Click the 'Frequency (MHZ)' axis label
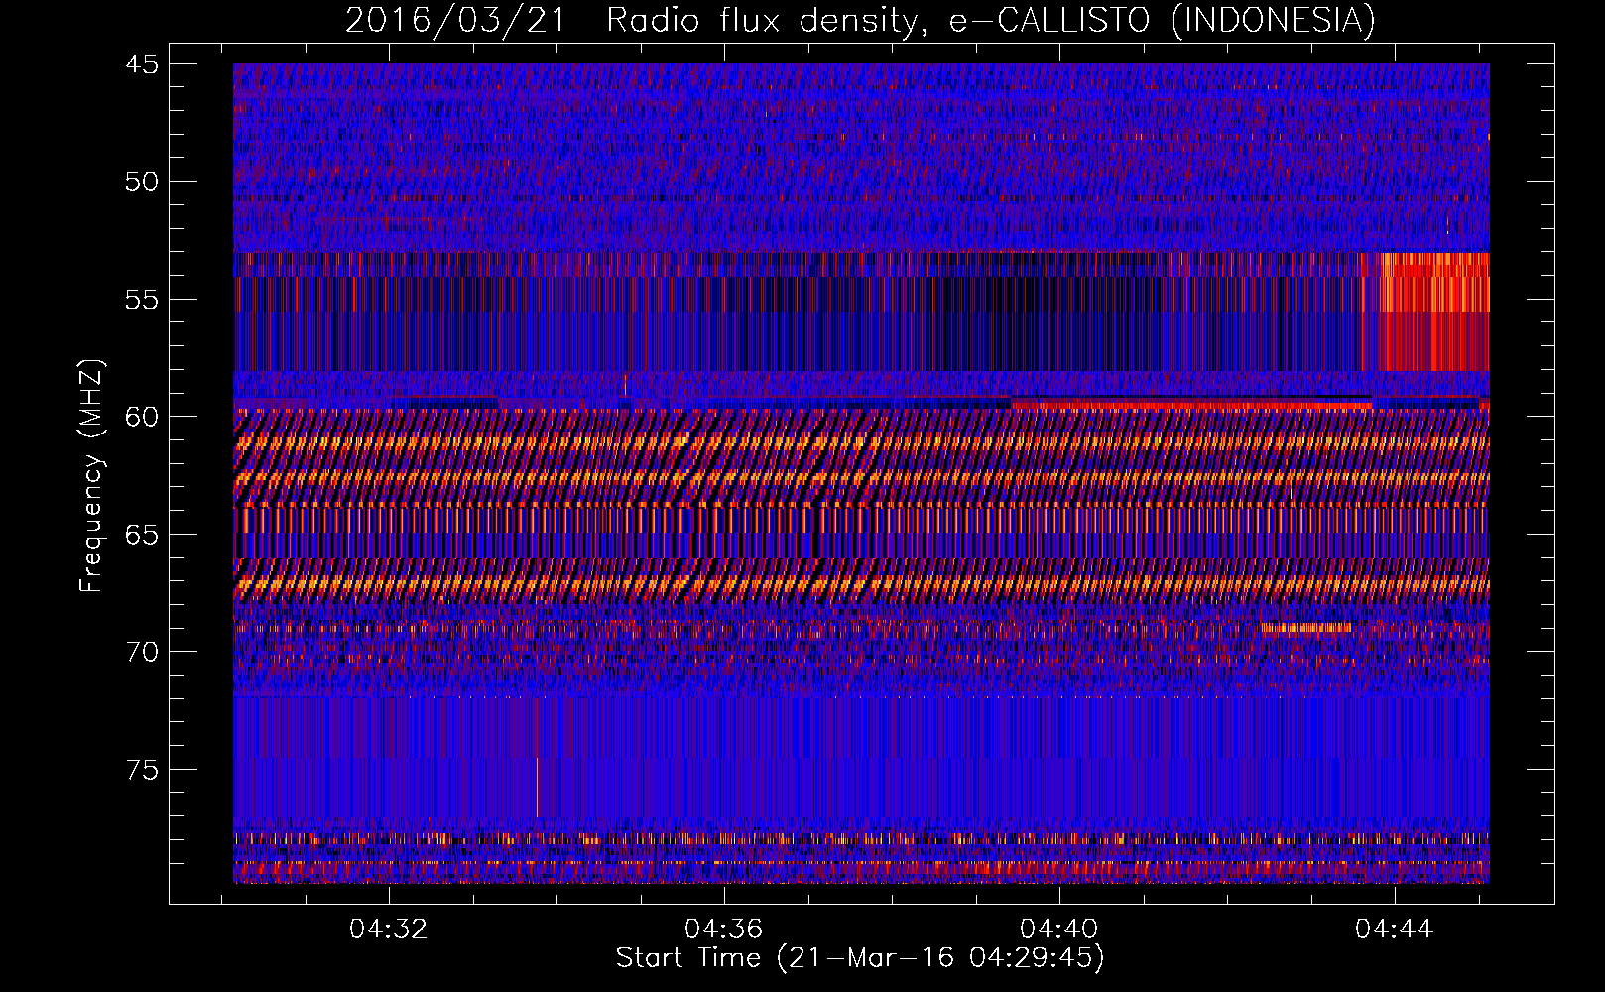The width and height of the screenshot is (1605, 992). [91, 476]
